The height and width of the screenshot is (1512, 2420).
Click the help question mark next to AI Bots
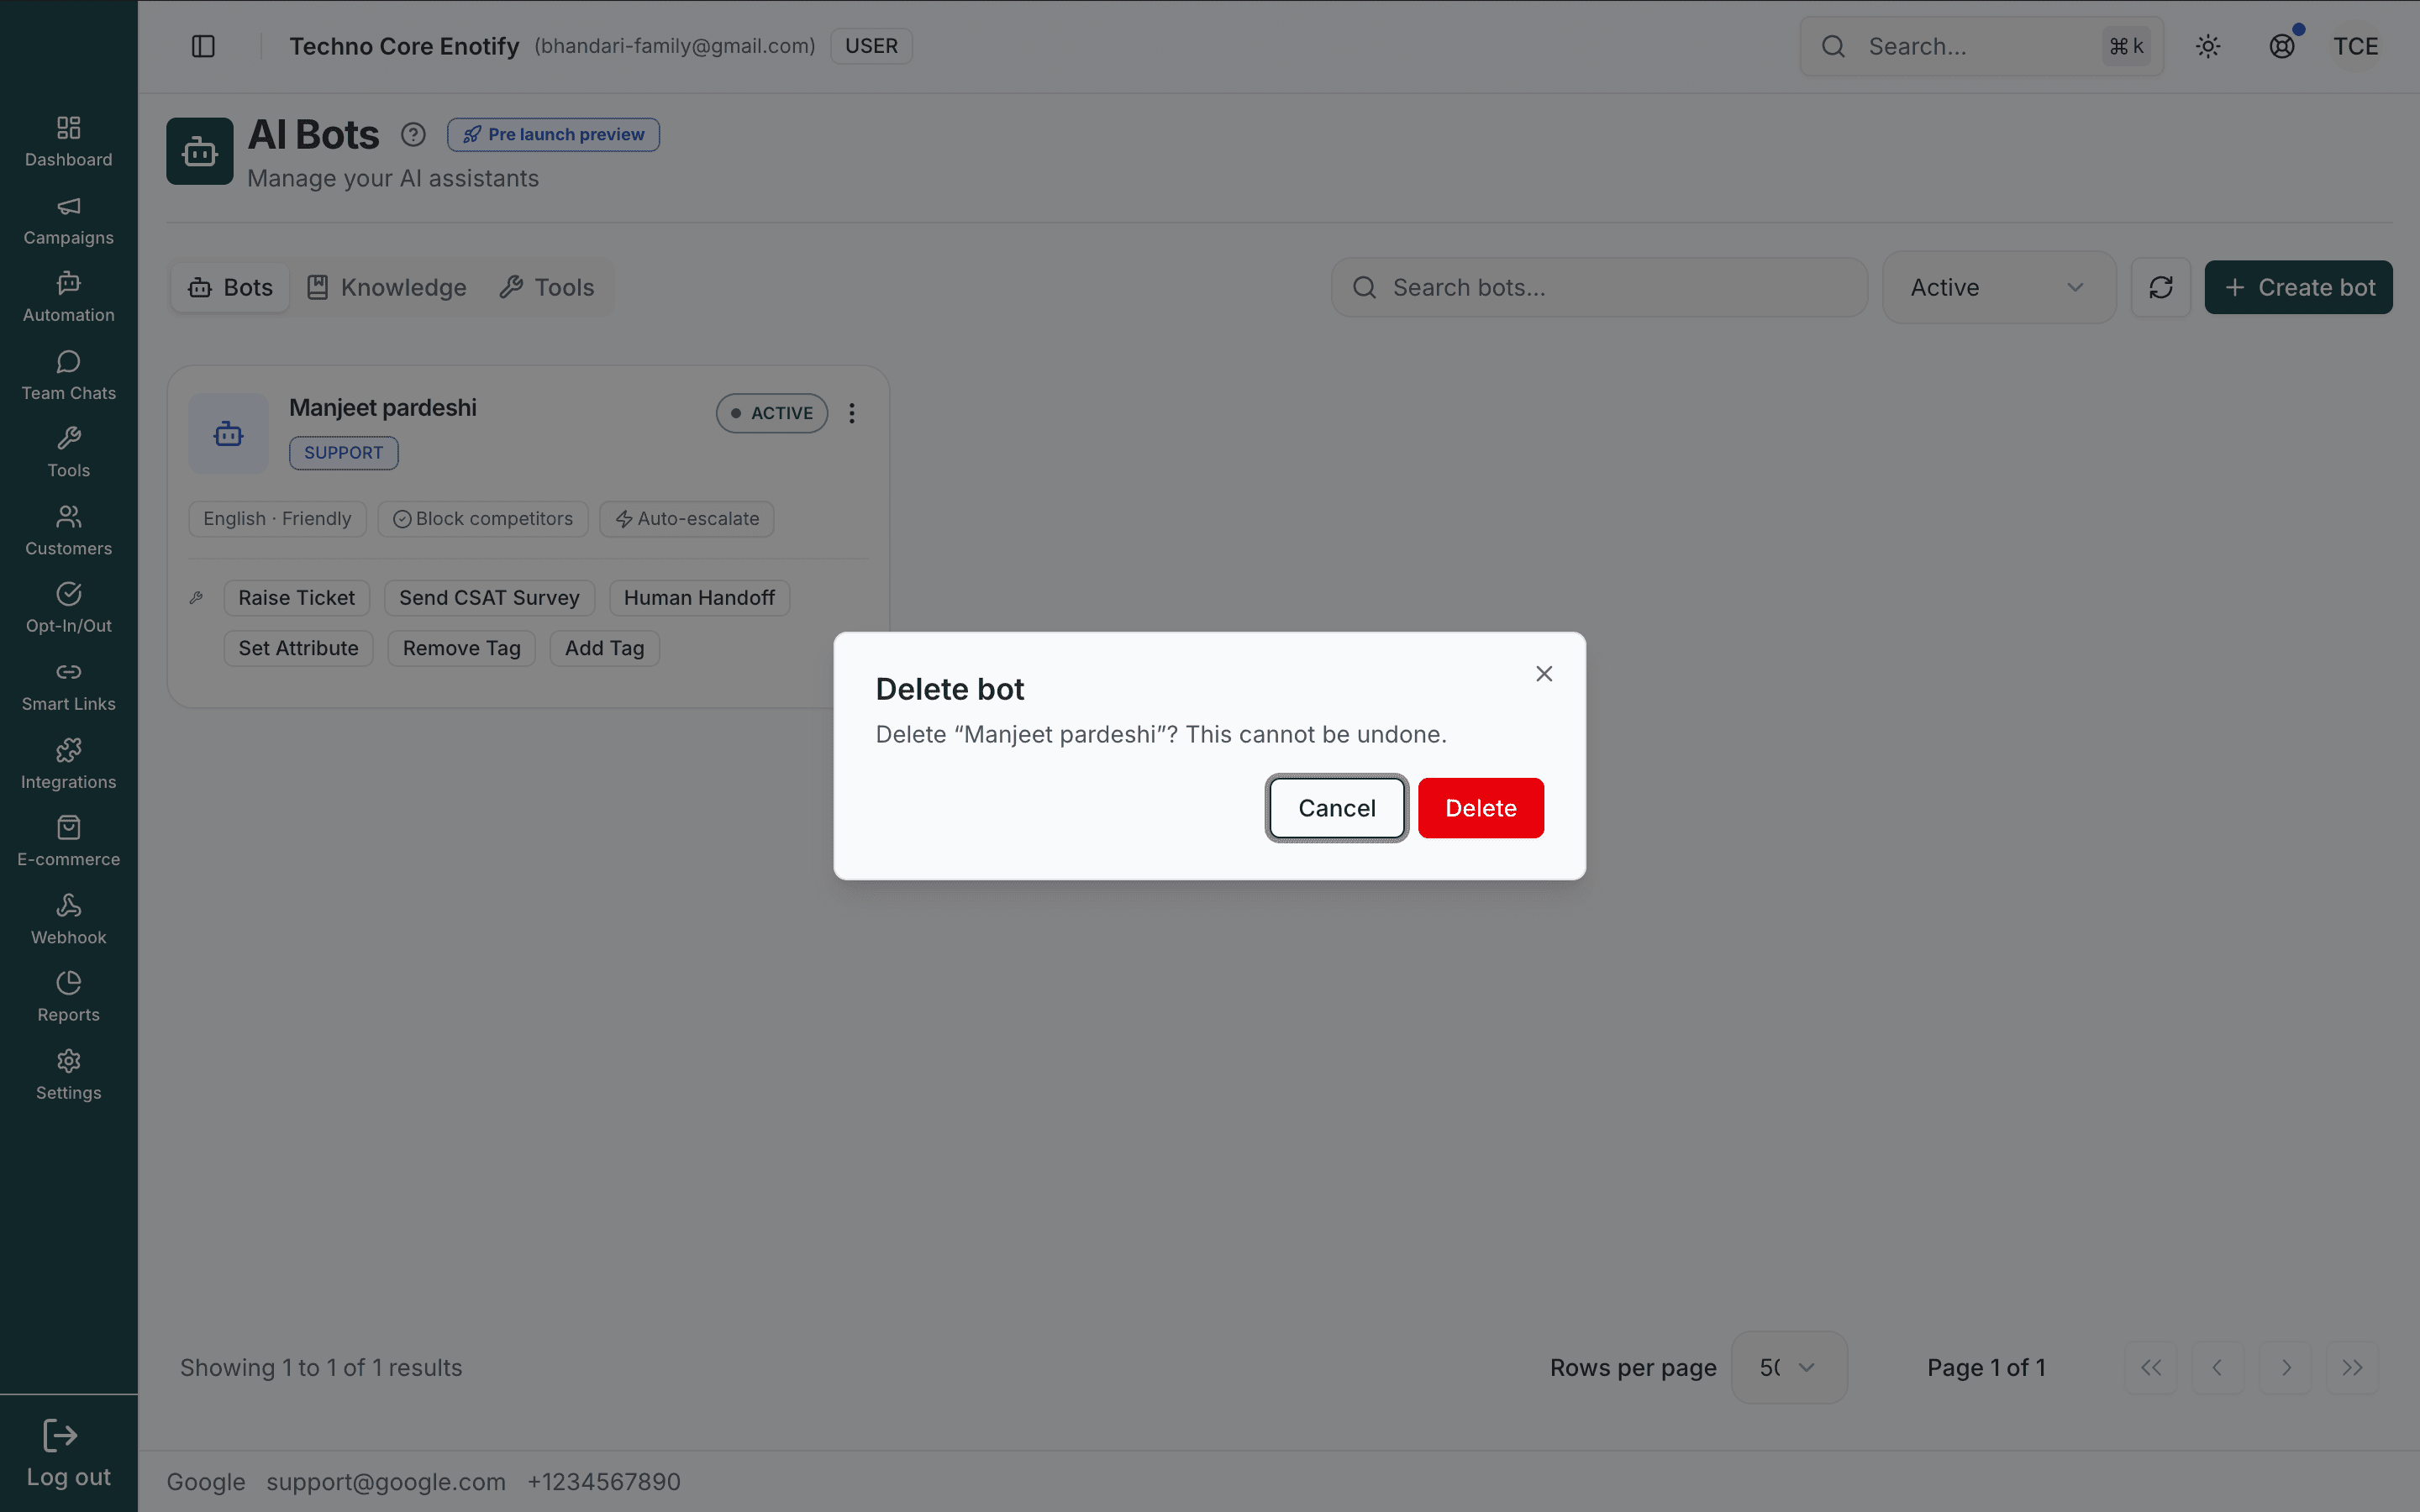[413, 134]
